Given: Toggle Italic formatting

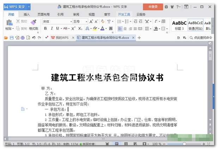Looking at the screenshot, I should [51, 28].
